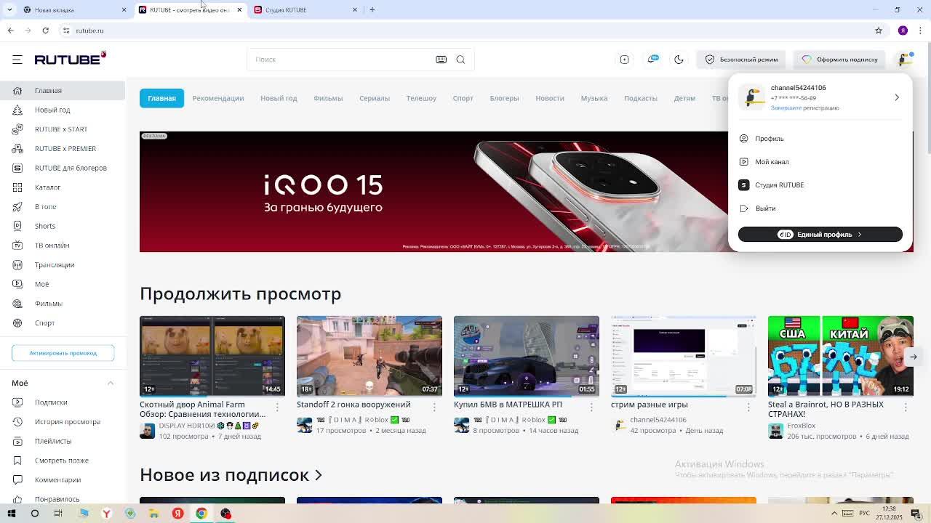This screenshot has height=523, width=931.
Task: Expand the channel54244106 account arrow
Action: tap(897, 97)
